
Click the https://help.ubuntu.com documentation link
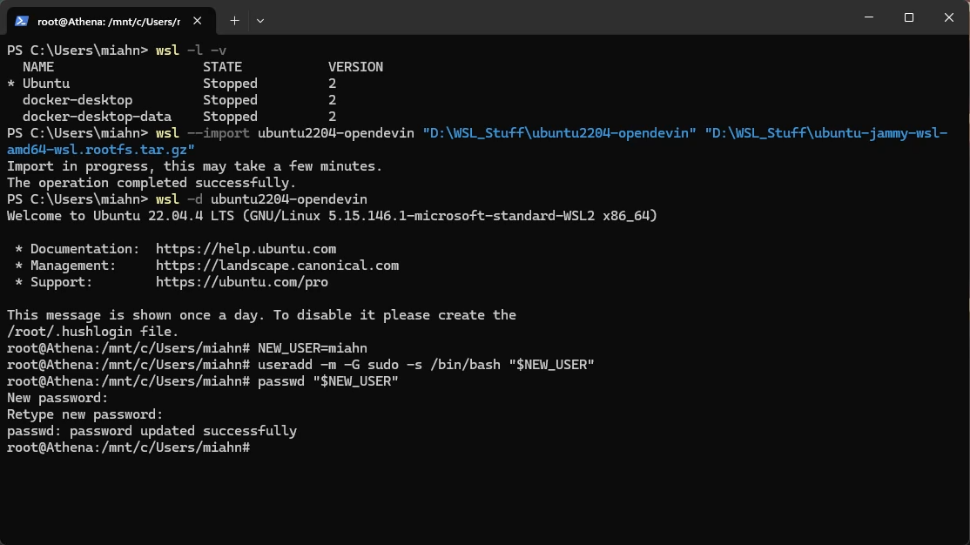[246, 249]
